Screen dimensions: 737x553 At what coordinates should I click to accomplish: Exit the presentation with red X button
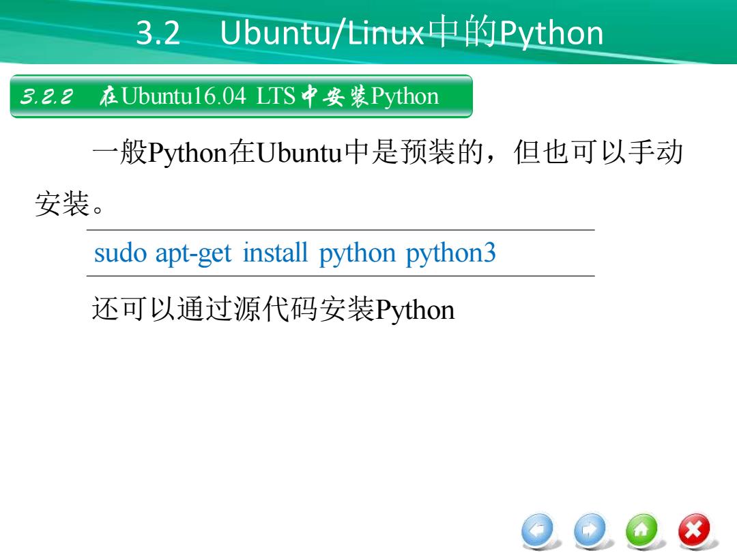coord(694,530)
